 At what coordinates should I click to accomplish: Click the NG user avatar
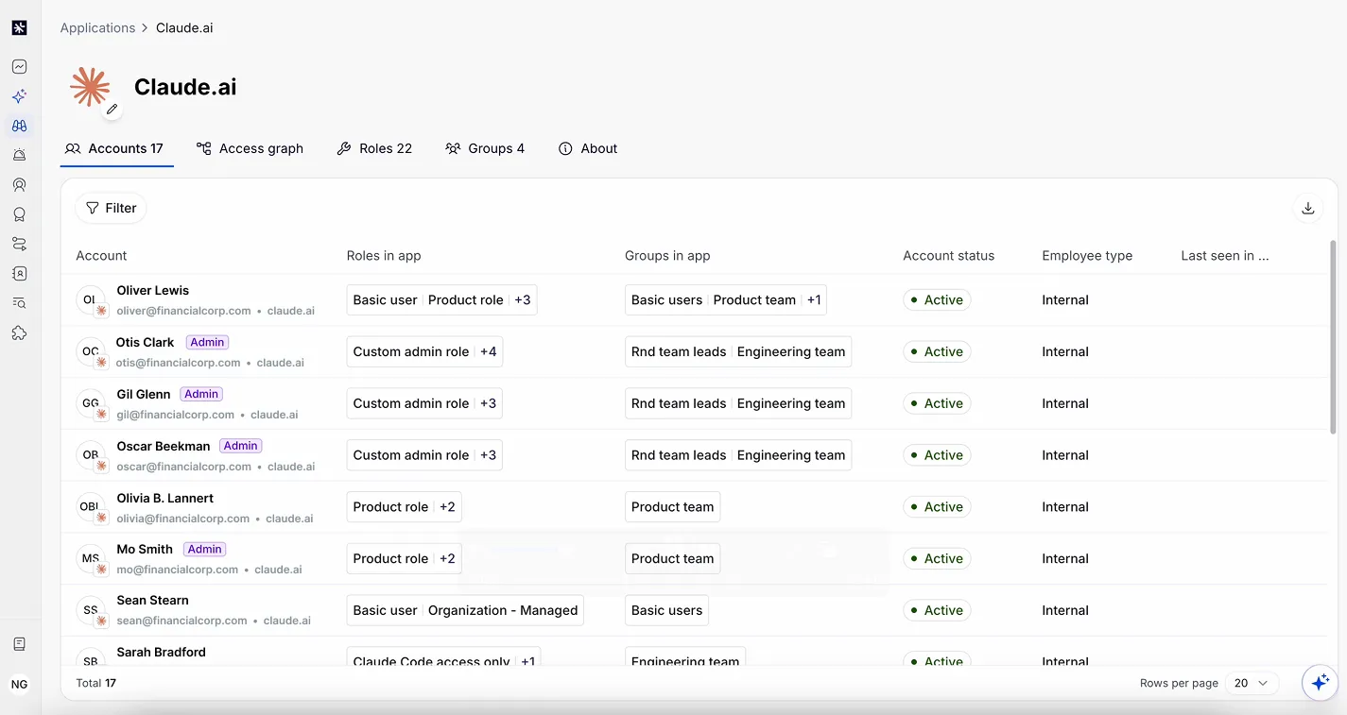tap(19, 685)
